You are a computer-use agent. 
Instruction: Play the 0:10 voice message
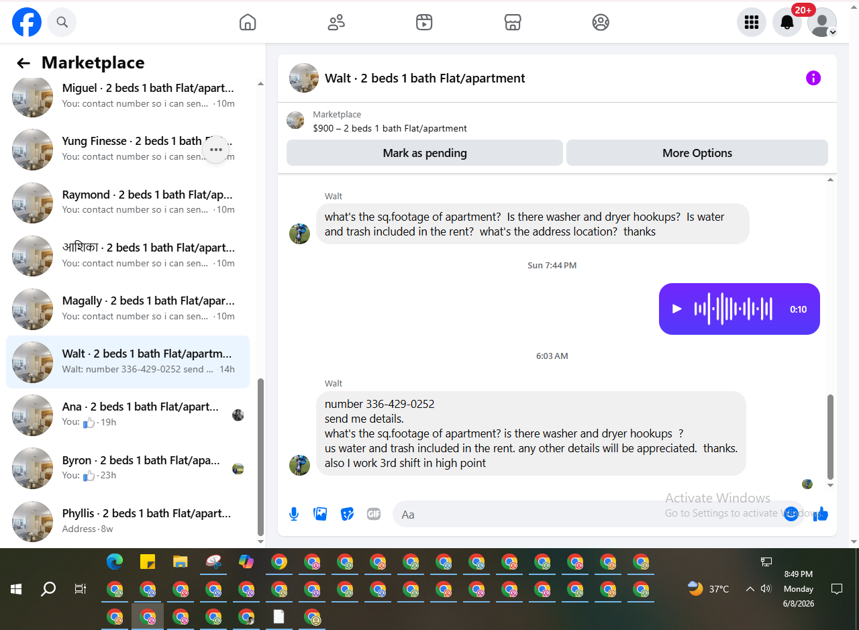pyautogui.click(x=677, y=309)
